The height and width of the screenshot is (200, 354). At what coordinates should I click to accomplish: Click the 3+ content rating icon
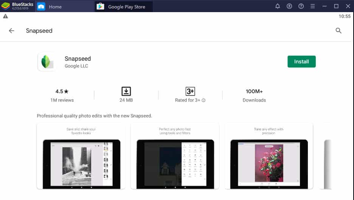[x=190, y=91]
